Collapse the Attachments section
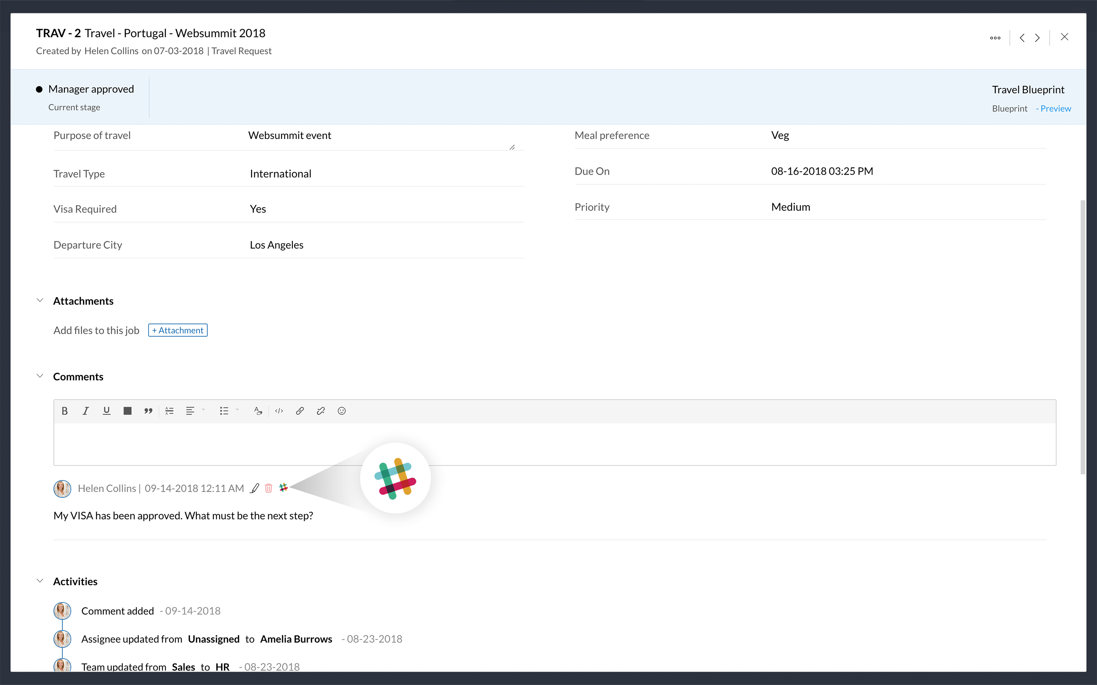Image resolution: width=1097 pixels, height=685 pixels. [40, 300]
